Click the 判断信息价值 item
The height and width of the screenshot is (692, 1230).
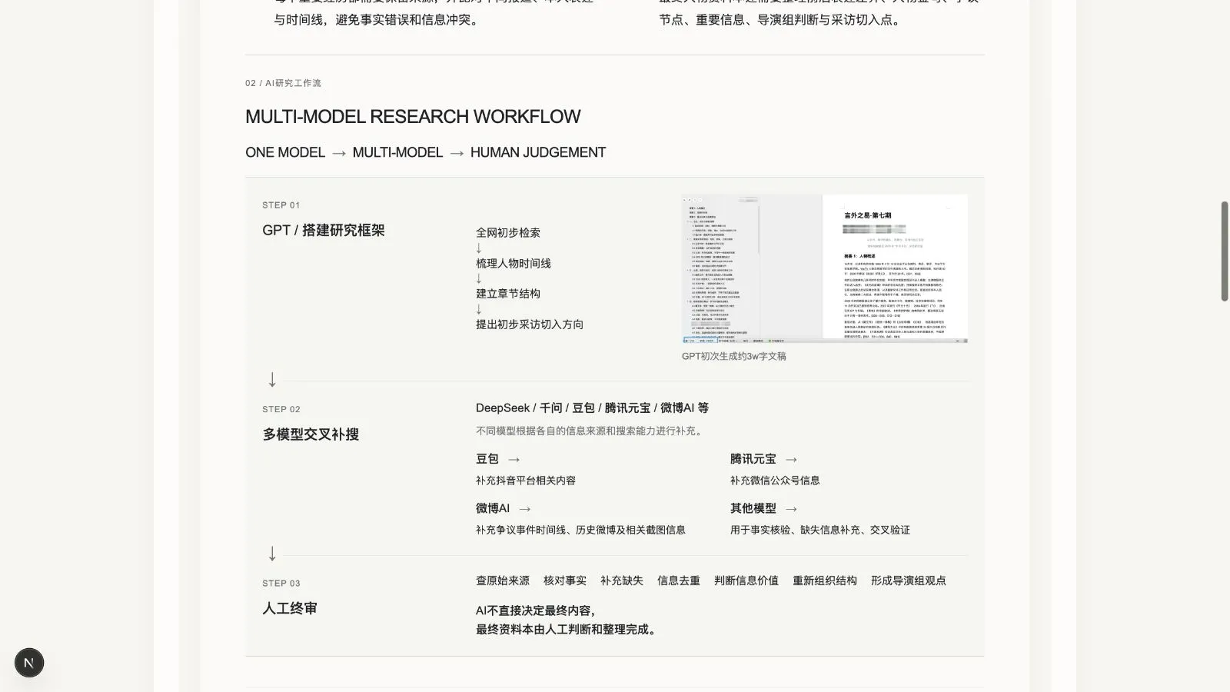(x=746, y=581)
